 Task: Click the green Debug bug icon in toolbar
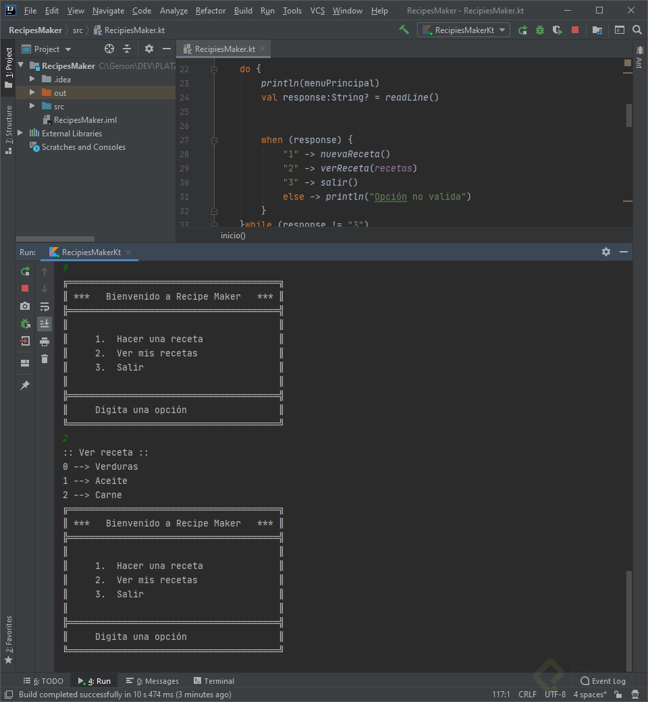click(x=540, y=30)
